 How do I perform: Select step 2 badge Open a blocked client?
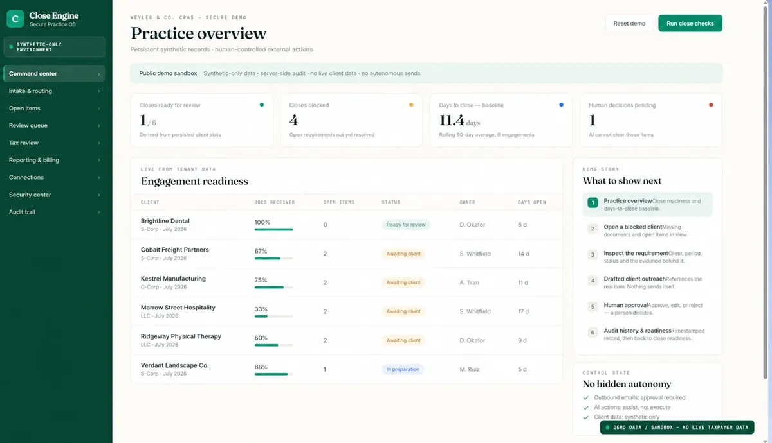coord(593,229)
